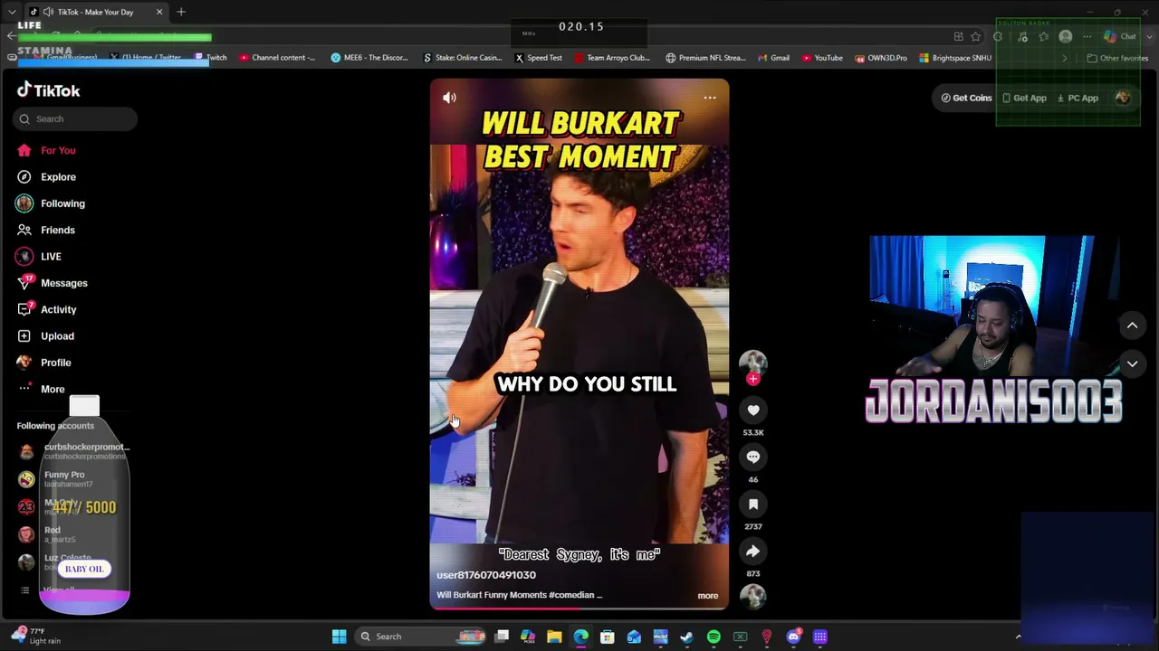
Task: Open the Upload page
Action: coord(46,336)
